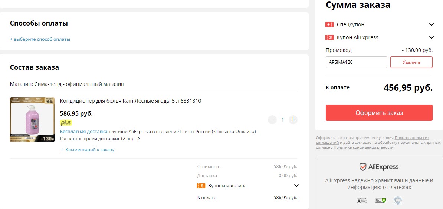Screen dimensions: 443x209
Task: Expand the Спецкупон section chevron
Action: tap(431, 24)
